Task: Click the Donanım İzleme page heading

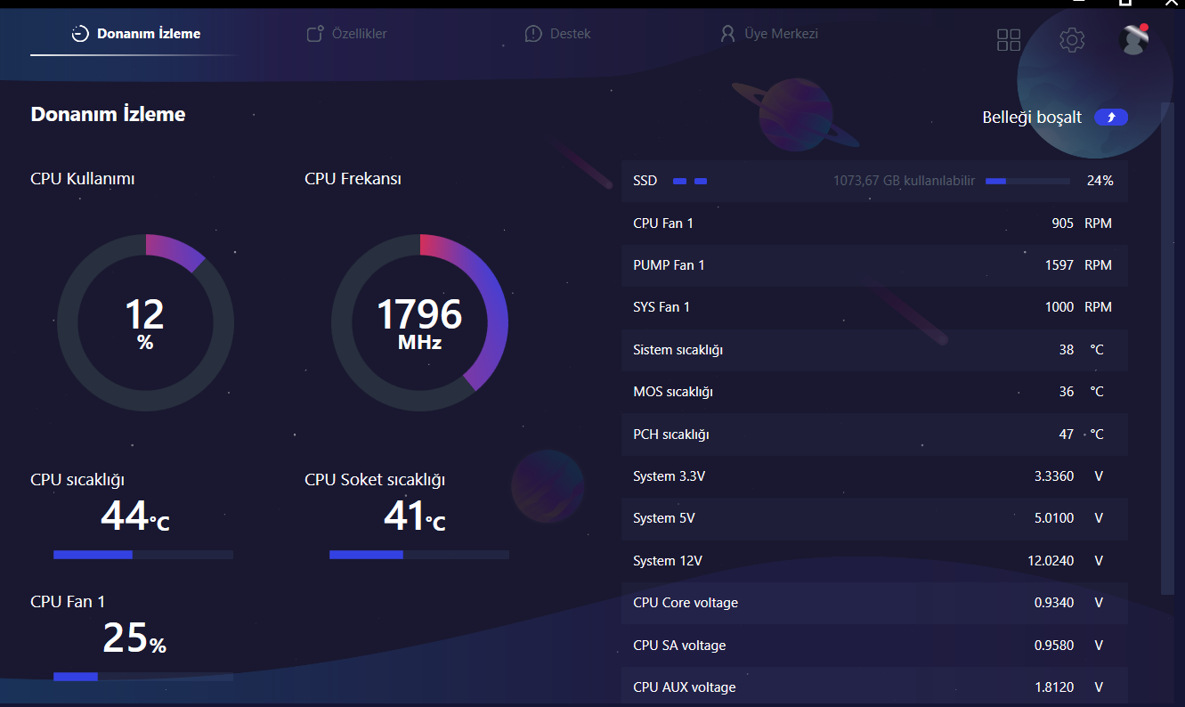Action: click(108, 114)
